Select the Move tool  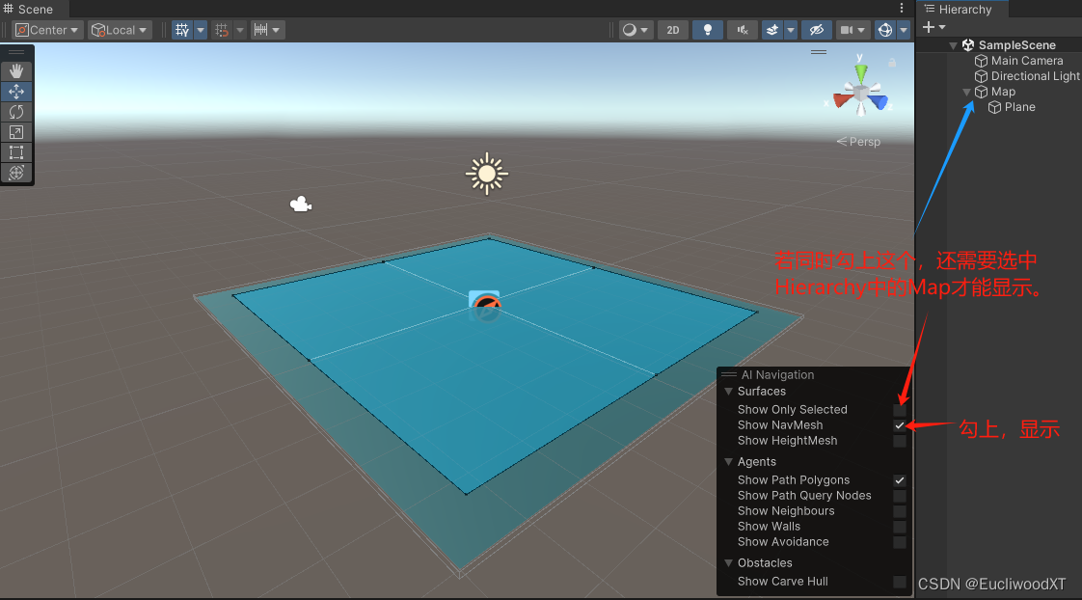pyautogui.click(x=16, y=92)
